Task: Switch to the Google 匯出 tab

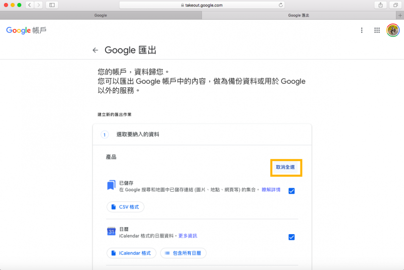Action: pyautogui.click(x=298, y=16)
